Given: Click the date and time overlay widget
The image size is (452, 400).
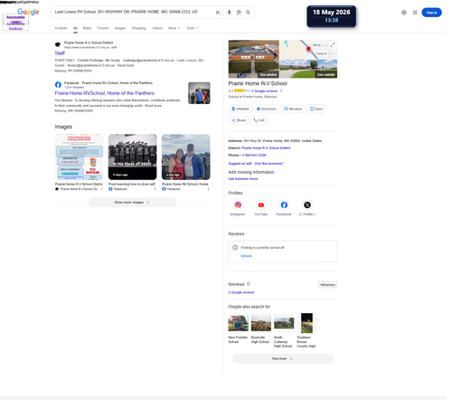Looking at the screenshot, I should (332, 16).
